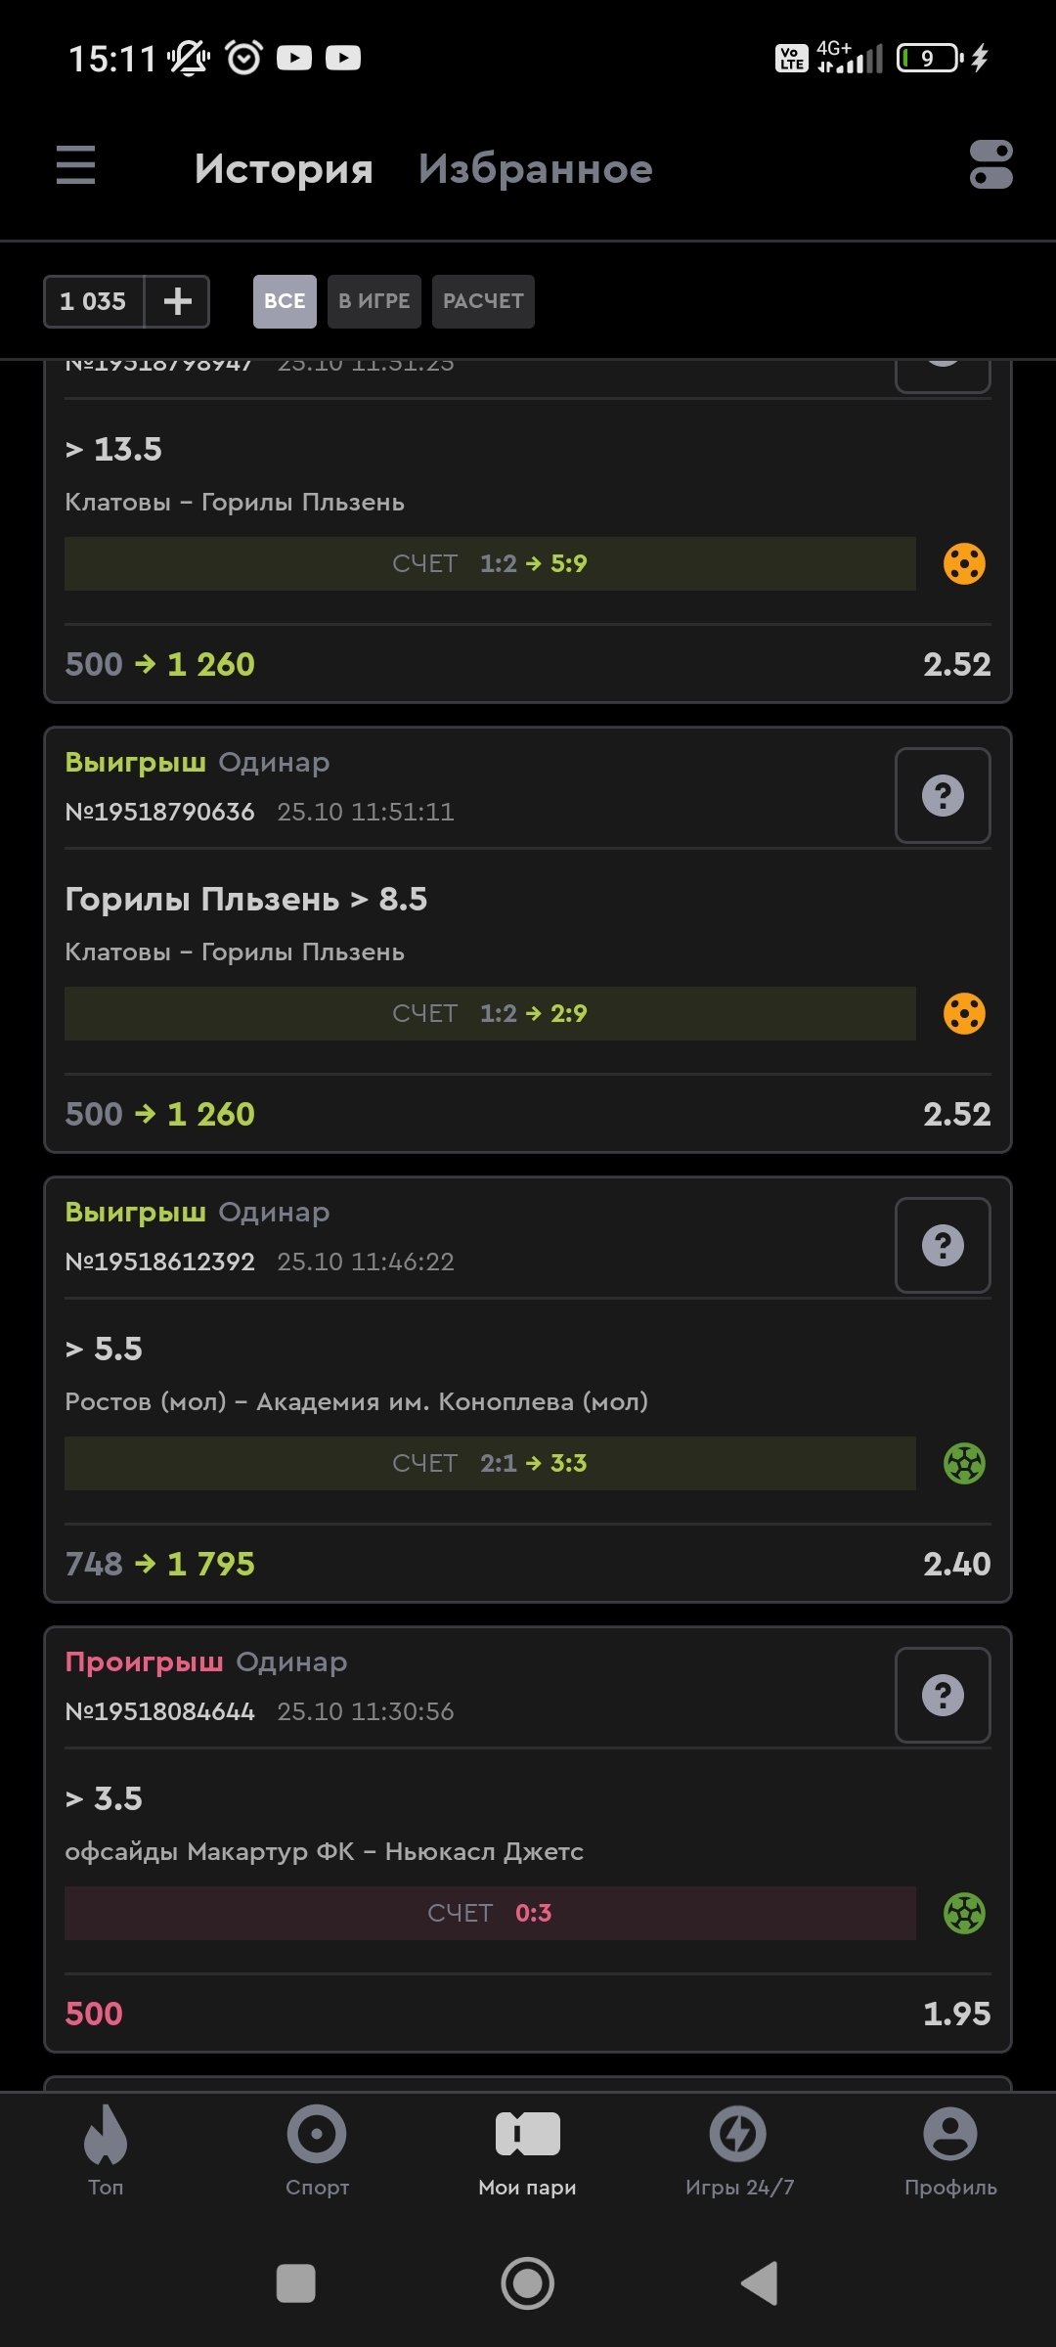The width and height of the screenshot is (1056, 2347).
Task: Tap the plus button to add balance
Action: coord(177,301)
